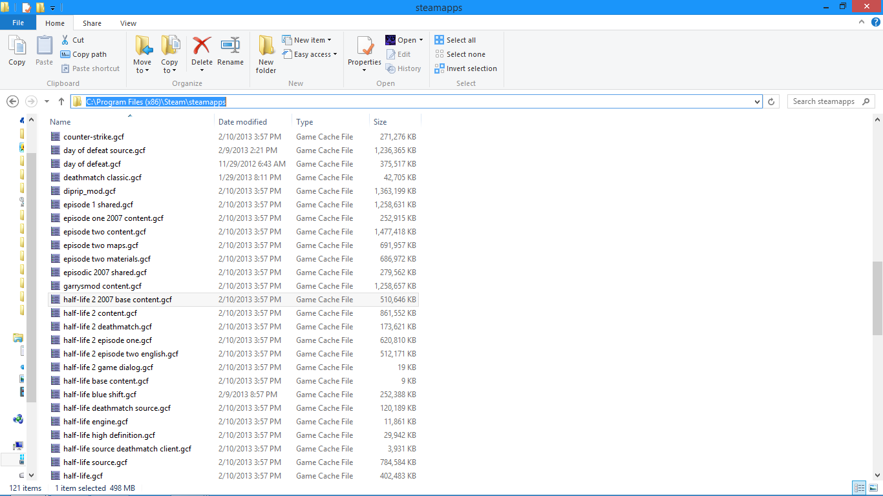Click Invert selection in the ribbon

tap(466, 68)
